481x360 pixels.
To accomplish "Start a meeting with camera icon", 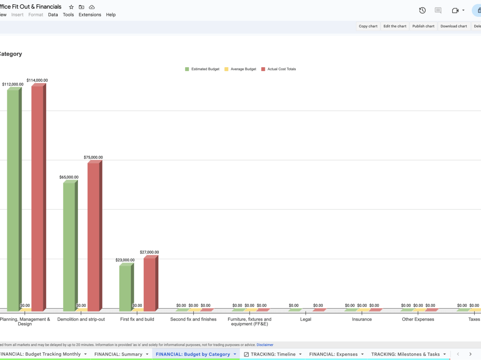I will (455, 11).
